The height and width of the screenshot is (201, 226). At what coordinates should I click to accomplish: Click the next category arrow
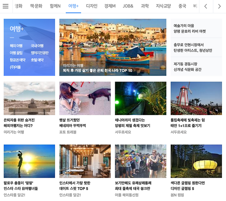click(219, 6)
